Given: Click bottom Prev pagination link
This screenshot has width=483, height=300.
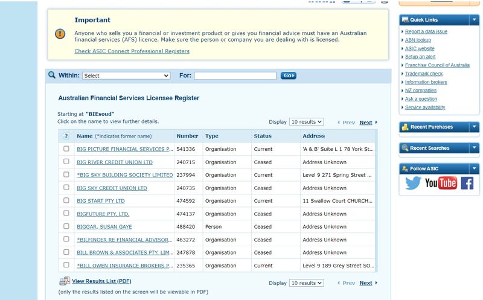Looking at the screenshot, I should 348,282.
